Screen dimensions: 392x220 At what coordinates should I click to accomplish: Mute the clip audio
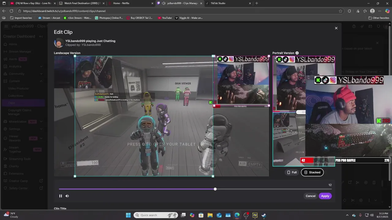[67, 196]
